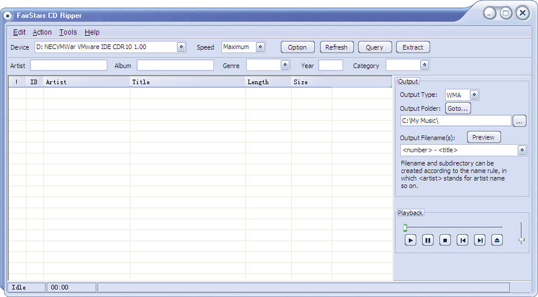Expand the Output Filename pattern dropdown

tap(522, 151)
